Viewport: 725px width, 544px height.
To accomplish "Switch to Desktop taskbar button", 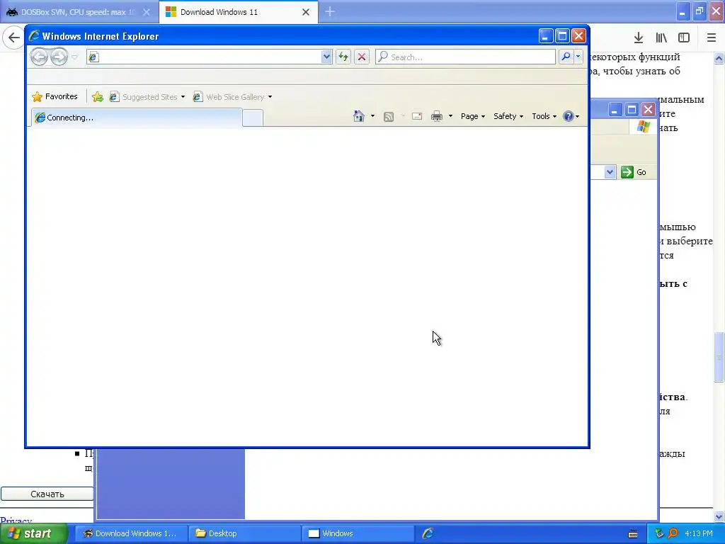I will coord(244,533).
